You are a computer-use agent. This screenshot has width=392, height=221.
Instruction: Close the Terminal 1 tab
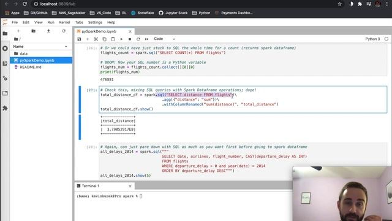pyautogui.click(x=130, y=186)
